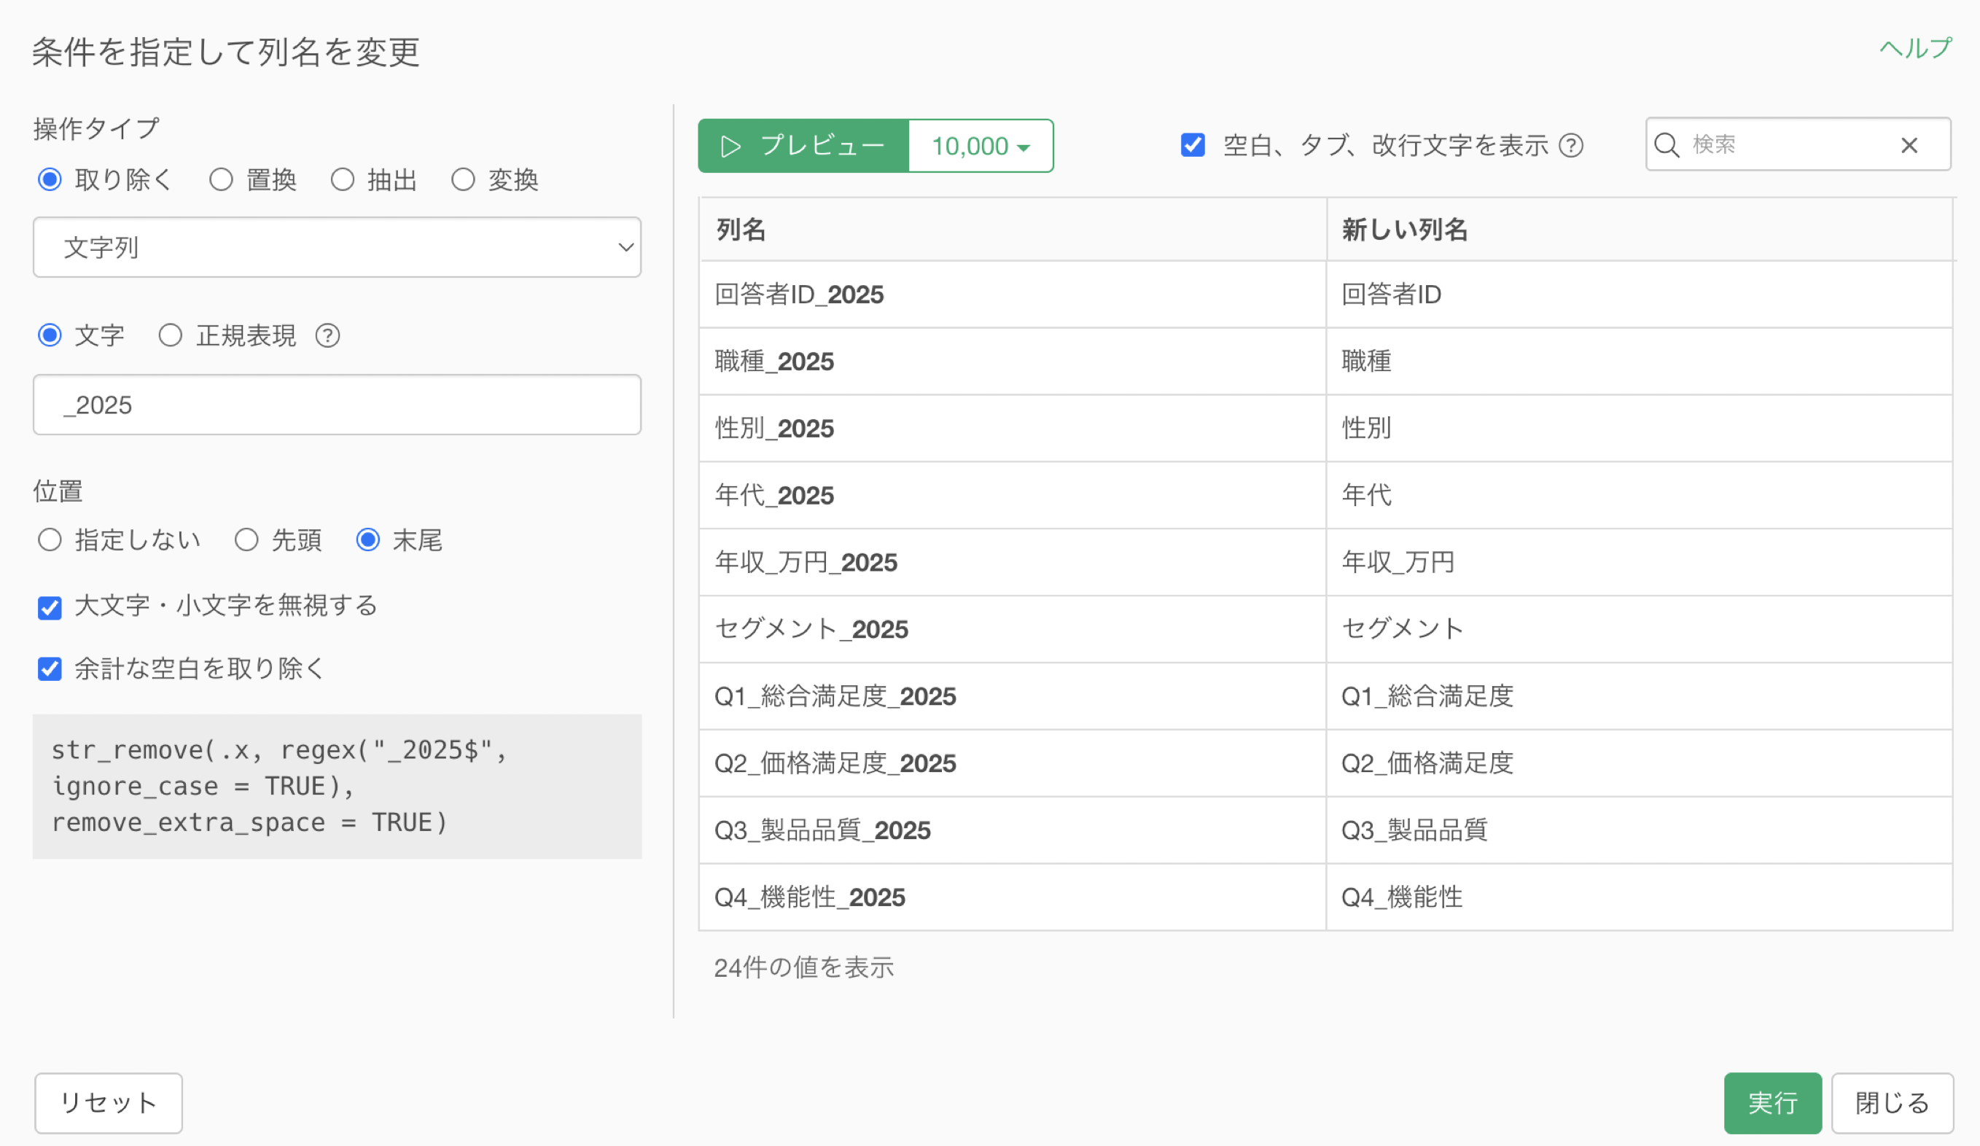Click the 職種_2025 cell
1980x1146 pixels.
coord(1013,362)
